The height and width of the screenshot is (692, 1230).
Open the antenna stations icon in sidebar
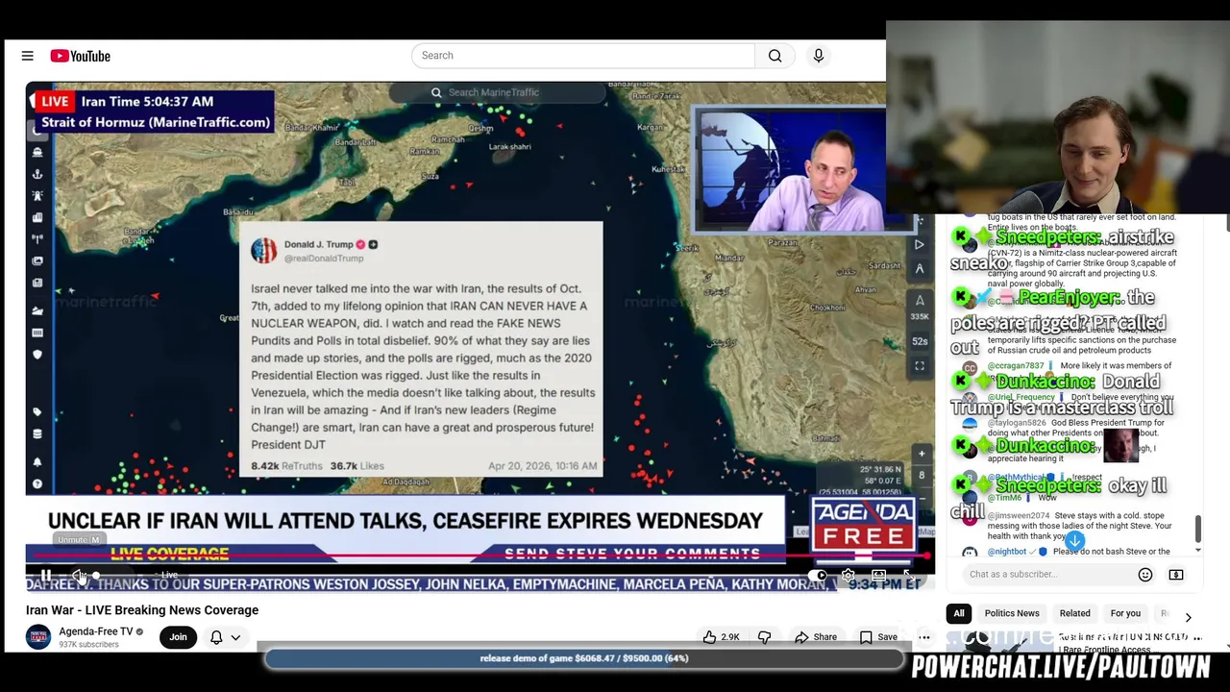[x=37, y=238]
